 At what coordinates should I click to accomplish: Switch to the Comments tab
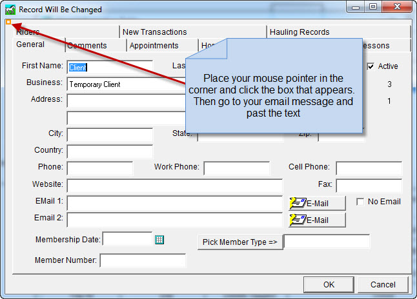[96, 46]
